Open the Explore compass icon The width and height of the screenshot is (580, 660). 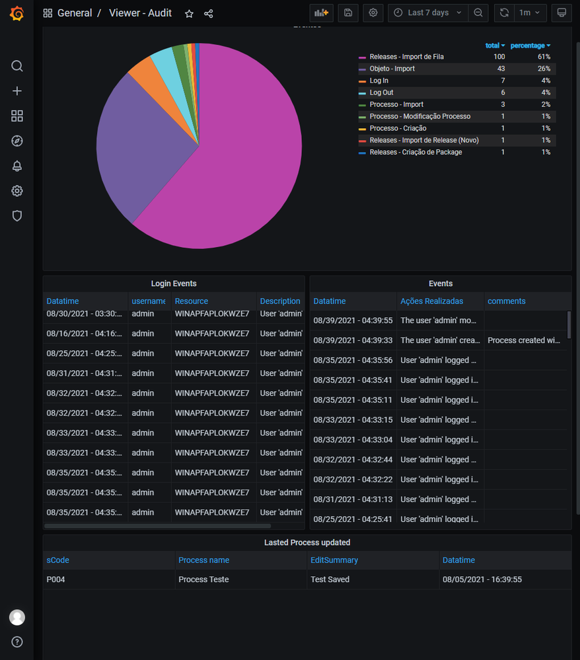coord(17,141)
